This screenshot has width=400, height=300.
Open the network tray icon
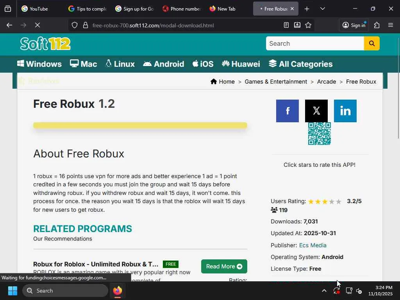point(349,291)
